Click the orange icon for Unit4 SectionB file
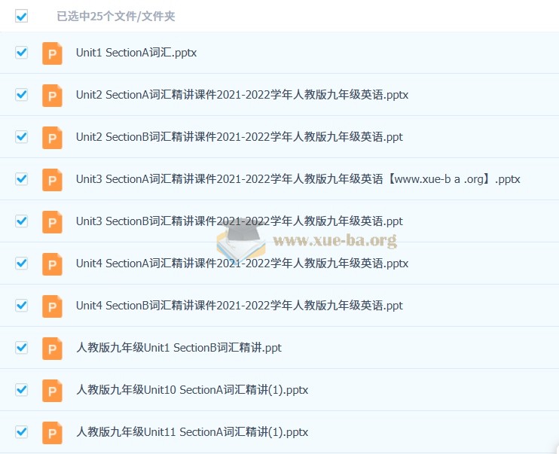559x454 pixels. coord(52,306)
